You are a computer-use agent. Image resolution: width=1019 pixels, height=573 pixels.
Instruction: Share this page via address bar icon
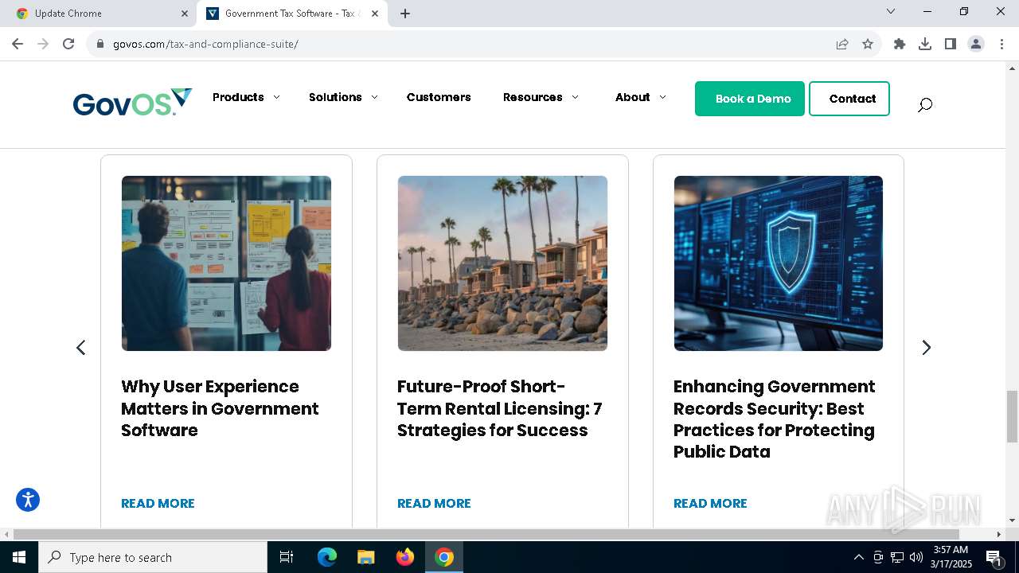pos(842,44)
